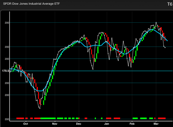Viewport: 173px width, 127px height.
Task: Select the Oct label on time axis
Action: pos(26,124)
